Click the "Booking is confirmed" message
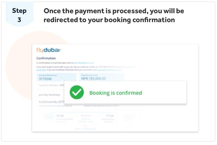The height and width of the screenshot is (145, 217). (116, 93)
